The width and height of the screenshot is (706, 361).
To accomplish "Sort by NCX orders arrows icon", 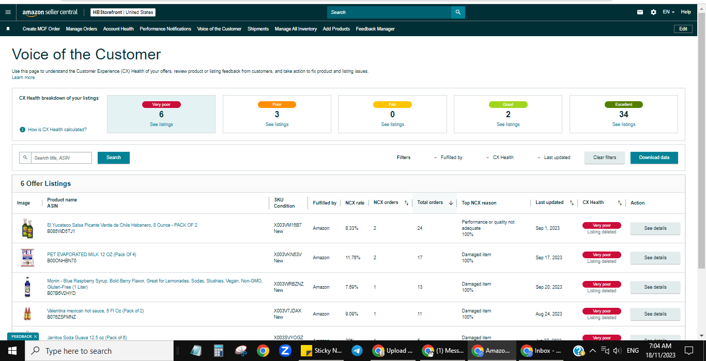I will [406, 203].
